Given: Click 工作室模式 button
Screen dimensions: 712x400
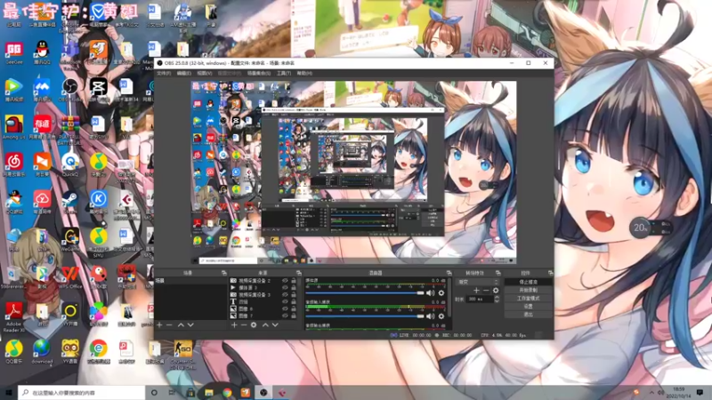Looking at the screenshot, I should (x=528, y=299).
